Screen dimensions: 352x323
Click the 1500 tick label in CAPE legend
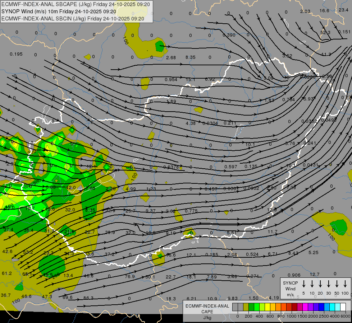coord(302,316)
